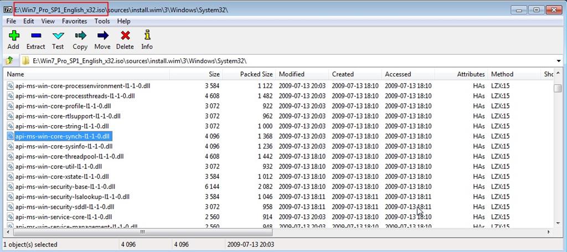
Task: Select the threadpool dll file icon
Action: click(10, 157)
